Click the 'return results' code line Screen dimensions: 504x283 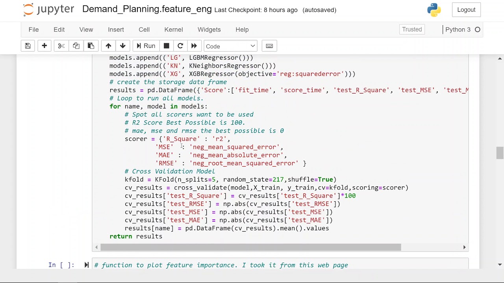136,236
